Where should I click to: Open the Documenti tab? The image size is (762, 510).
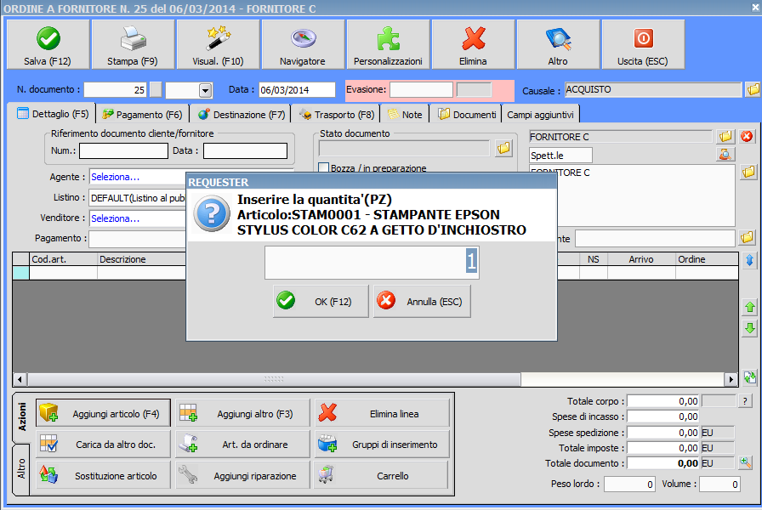pyautogui.click(x=467, y=115)
